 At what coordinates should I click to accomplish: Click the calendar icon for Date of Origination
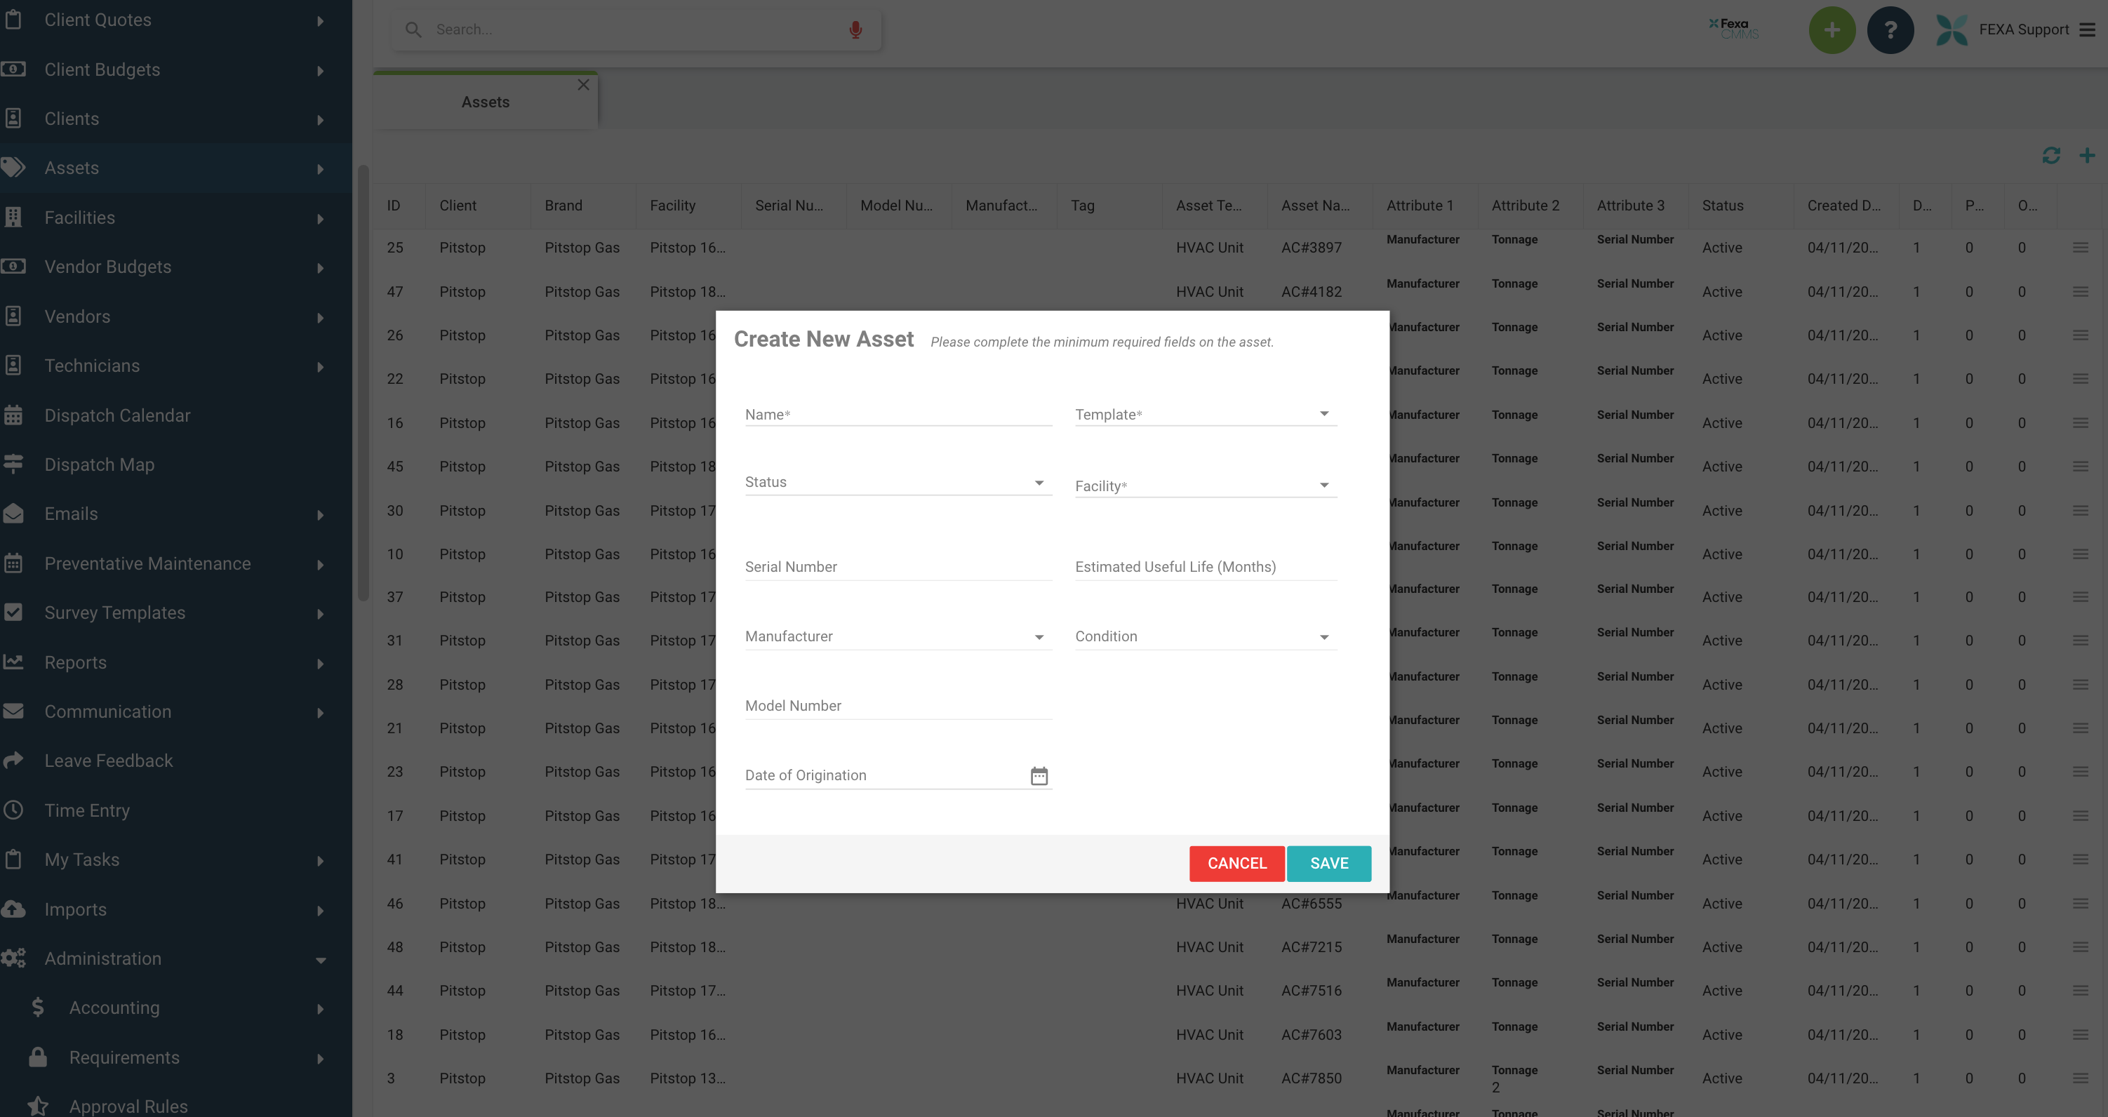tap(1039, 775)
